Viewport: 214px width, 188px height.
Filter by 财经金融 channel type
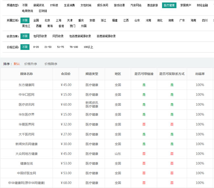[202, 5]
